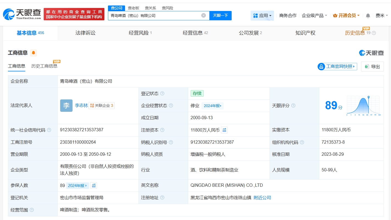391x220 pixels.
Task: Click the info icon beside 注册地址
Action: tap(162, 198)
